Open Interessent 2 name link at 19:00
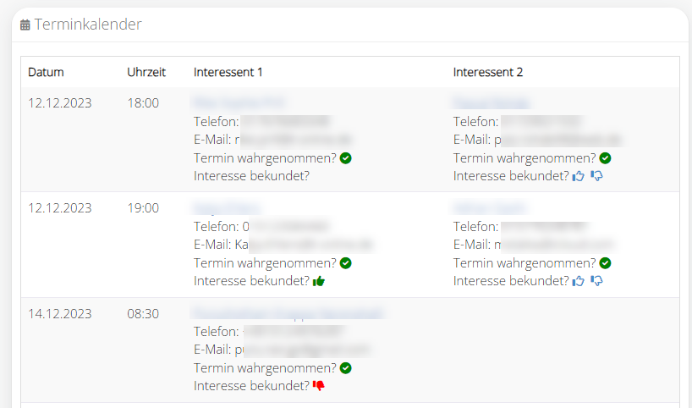This screenshot has width=692, height=408. coord(490,207)
